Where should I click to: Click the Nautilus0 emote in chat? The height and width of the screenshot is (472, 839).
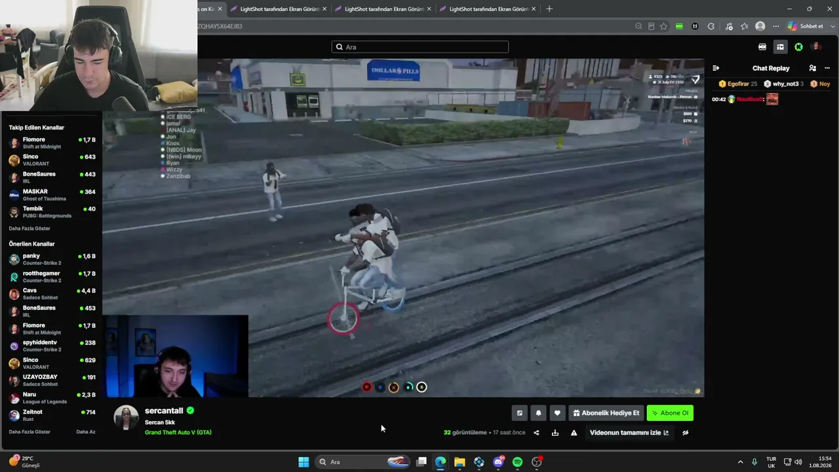(772, 99)
